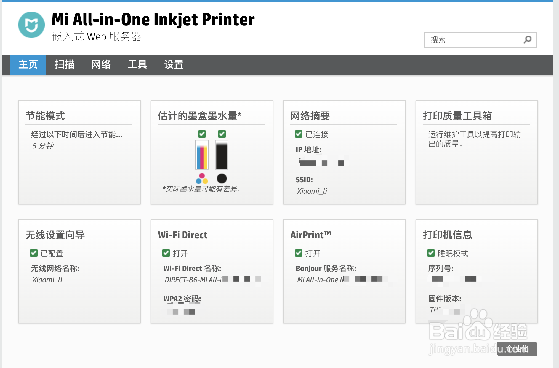Open the 主页 home tab

[x=28, y=65]
